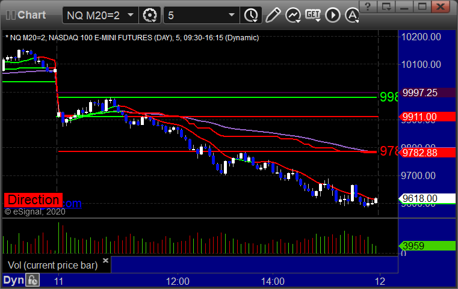
Task: Click the help question mark button
Action: click(368, 6)
